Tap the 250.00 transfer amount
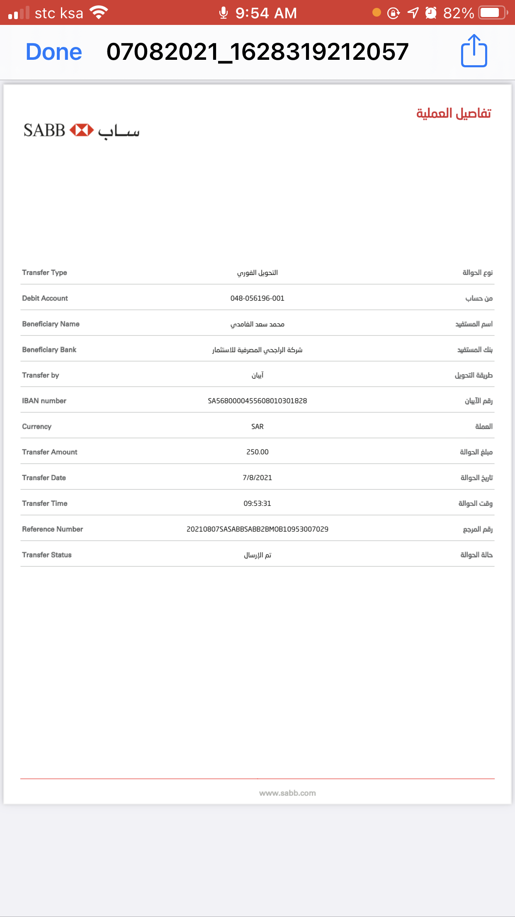This screenshot has width=515, height=917. 257,452
